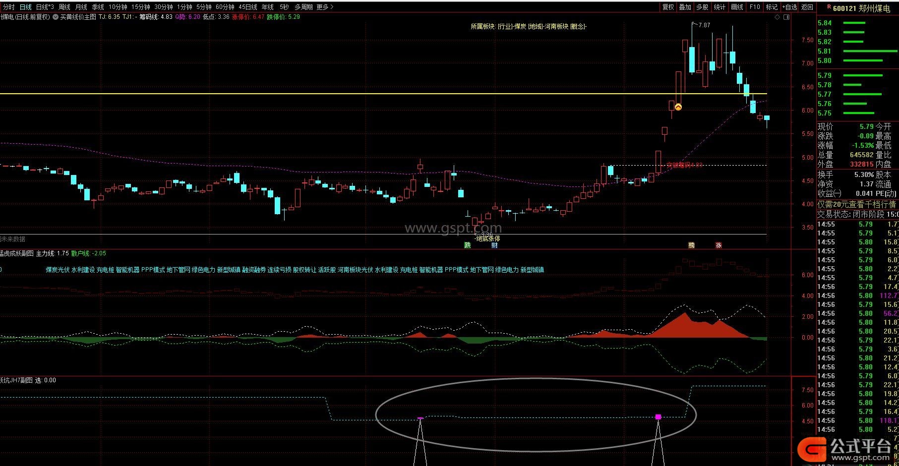Click the 连续亏损 concept tag
The image size is (899, 466).
(x=279, y=270)
